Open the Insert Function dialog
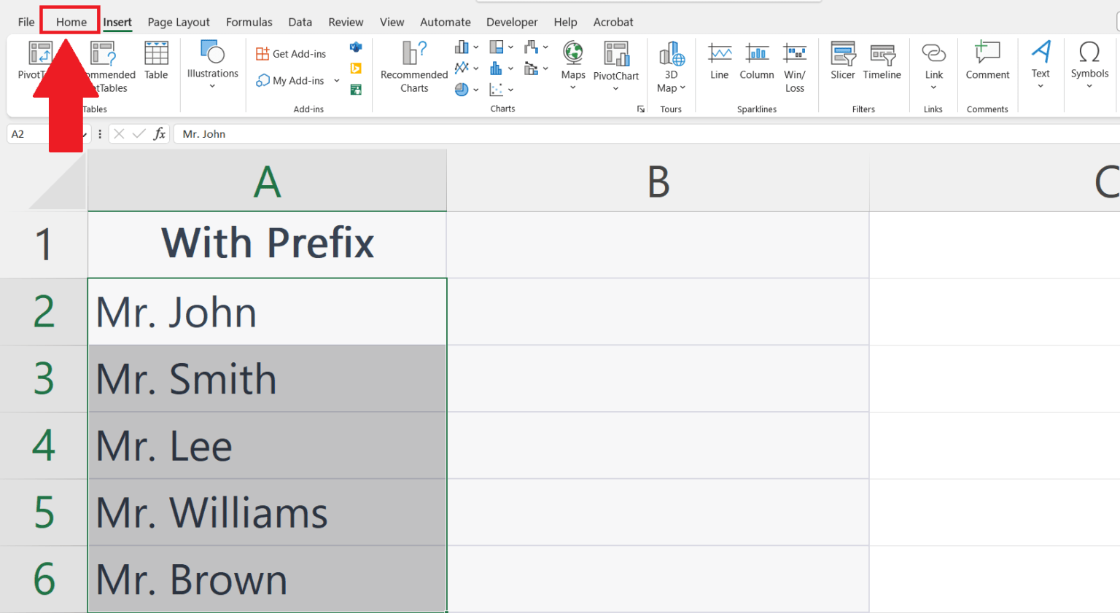The image size is (1120, 613). point(160,133)
